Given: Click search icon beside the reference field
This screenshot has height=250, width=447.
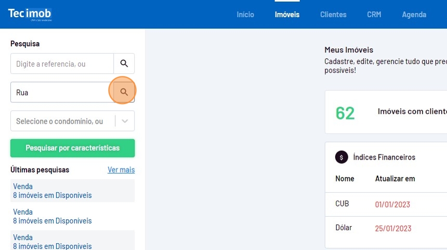Looking at the screenshot, I should pyautogui.click(x=124, y=63).
